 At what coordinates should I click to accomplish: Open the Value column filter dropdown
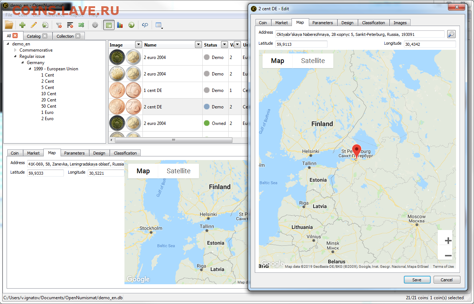click(237, 45)
